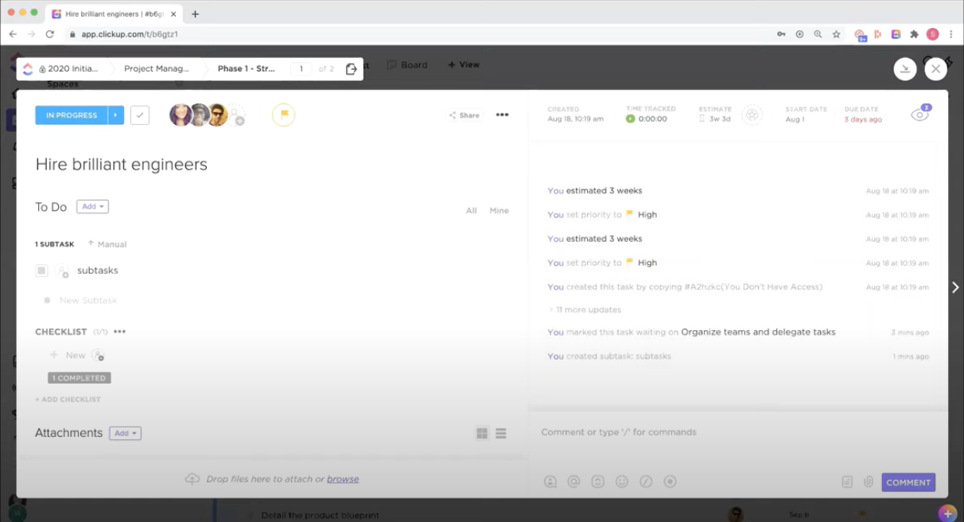Screen dimensions: 964x522
Task: Open emoji picker in comment toolbar
Action: (622, 481)
